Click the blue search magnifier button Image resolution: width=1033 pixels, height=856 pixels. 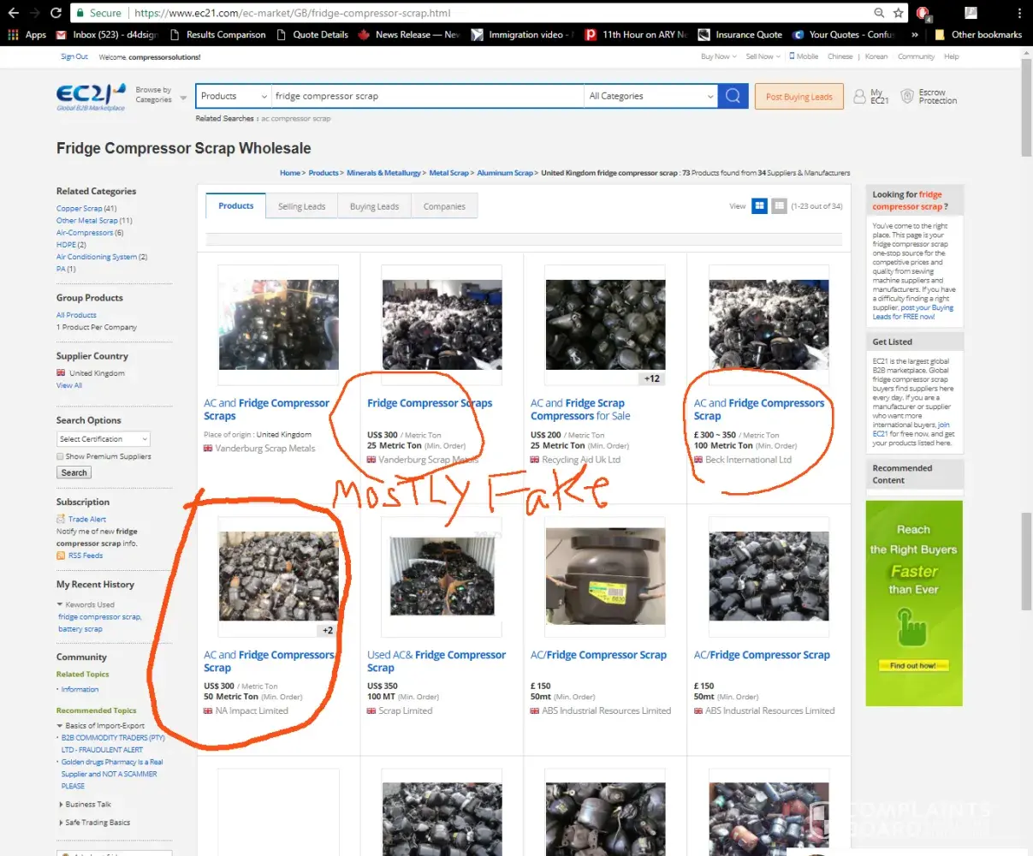point(733,96)
